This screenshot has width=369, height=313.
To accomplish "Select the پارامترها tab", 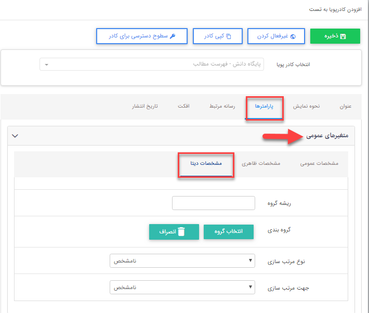I will point(264,106).
